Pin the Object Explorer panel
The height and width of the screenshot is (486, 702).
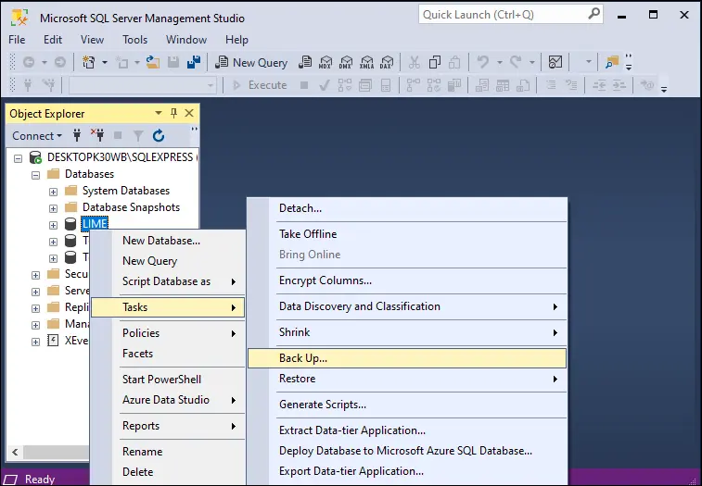point(173,114)
